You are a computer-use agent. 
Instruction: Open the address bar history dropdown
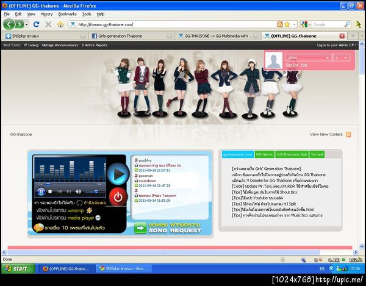tap(295, 24)
